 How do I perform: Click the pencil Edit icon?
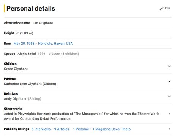point(161,8)
